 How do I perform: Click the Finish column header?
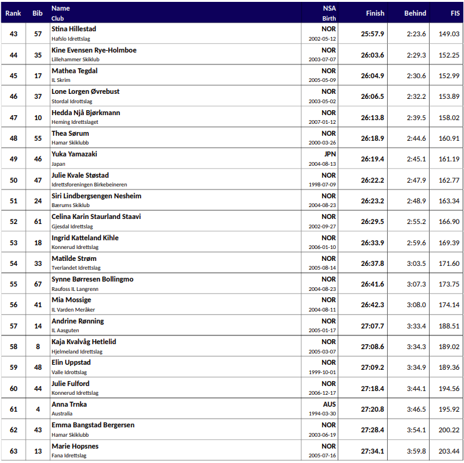[x=375, y=13]
